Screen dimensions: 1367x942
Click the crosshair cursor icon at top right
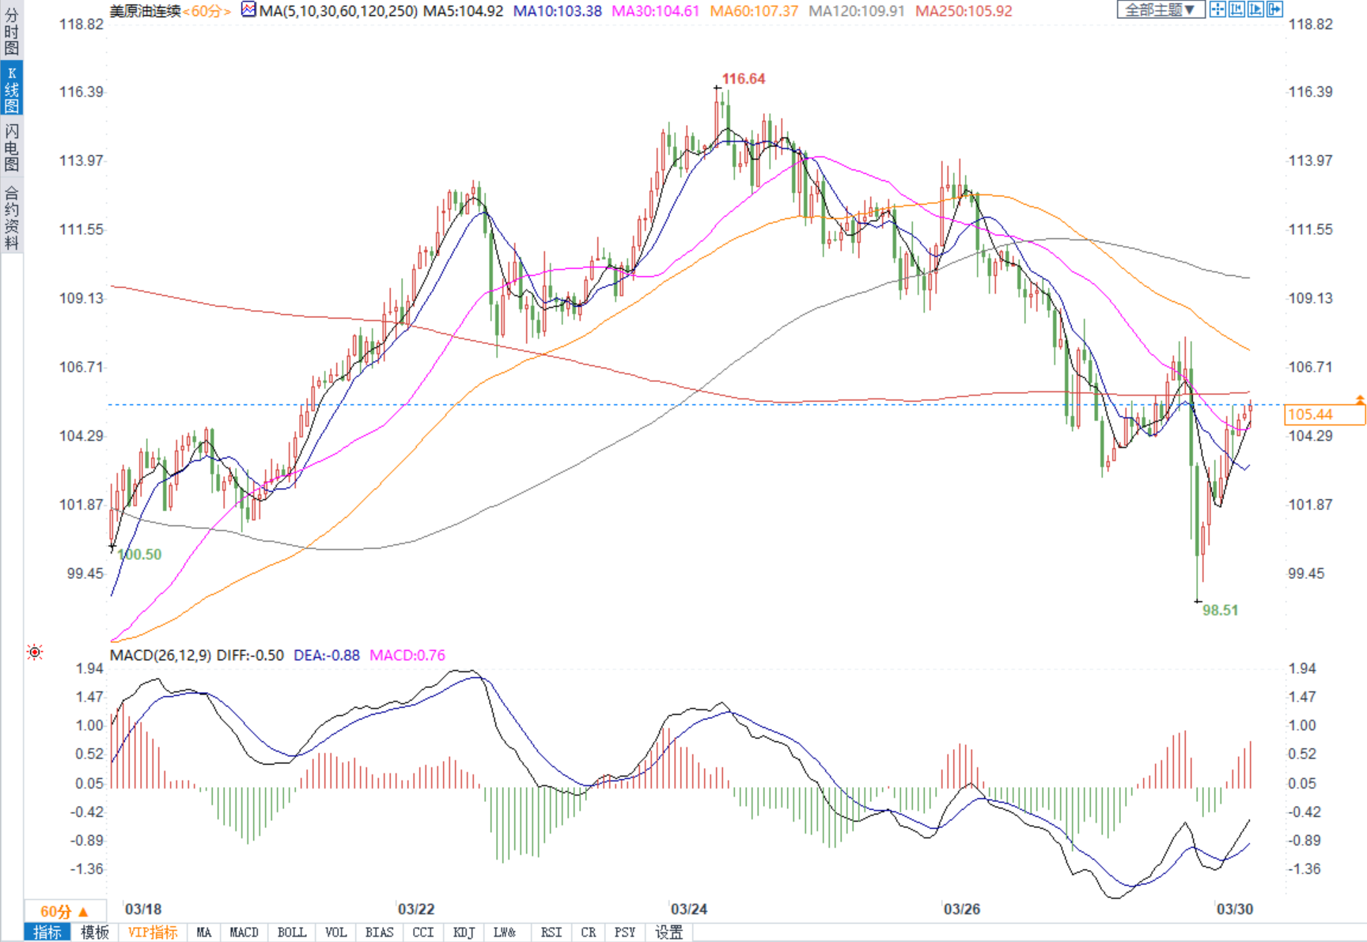click(x=1217, y=9)
